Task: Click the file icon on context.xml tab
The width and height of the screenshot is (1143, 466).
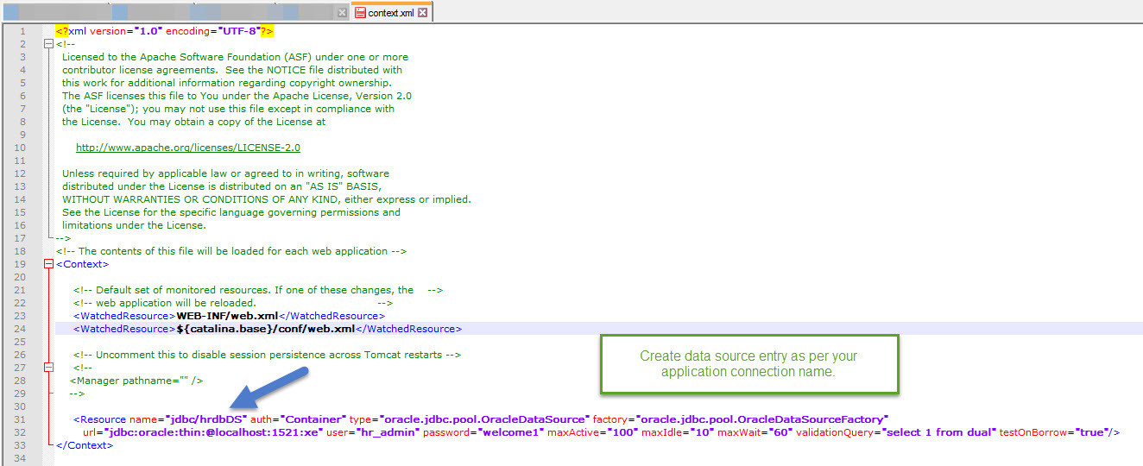Action: click(360, 13)
